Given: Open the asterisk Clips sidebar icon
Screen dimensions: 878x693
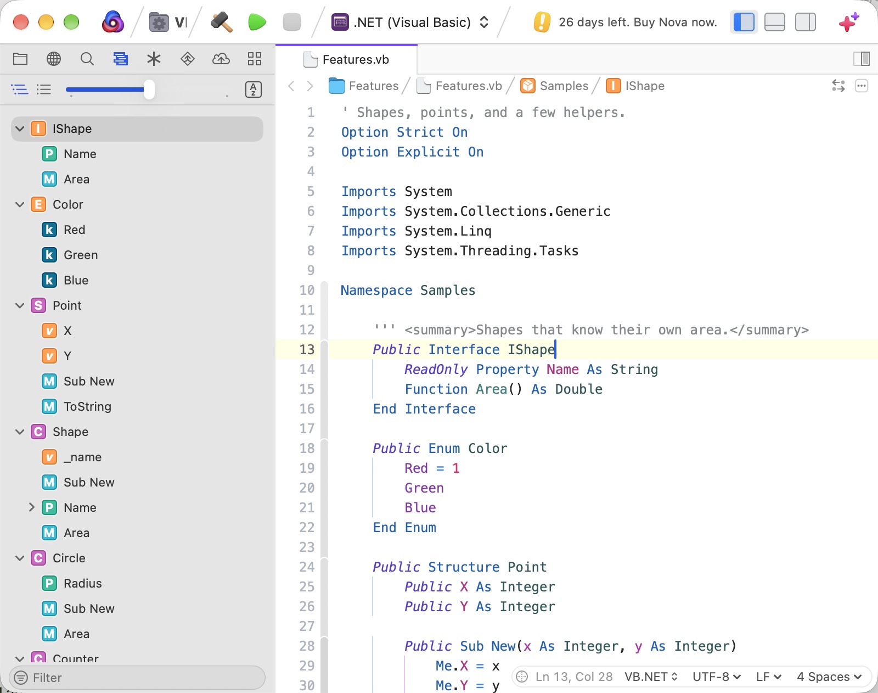Looking at the screenshot, I should coord(154,59).
